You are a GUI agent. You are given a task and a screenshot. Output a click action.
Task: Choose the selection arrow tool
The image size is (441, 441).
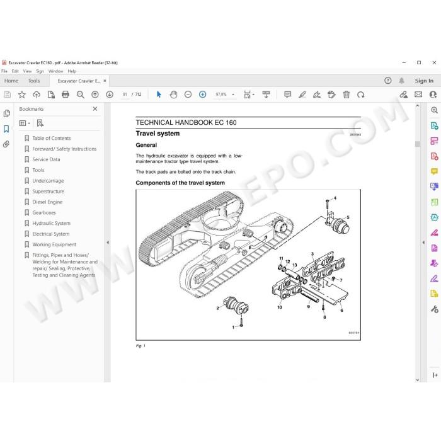click(159, 94)
